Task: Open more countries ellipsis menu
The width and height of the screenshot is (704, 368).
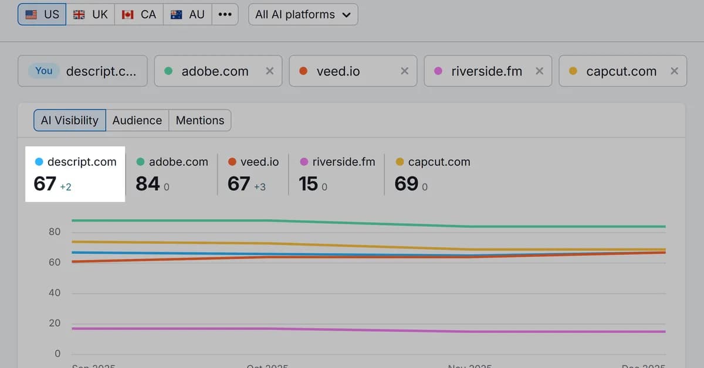Action: (x=225, y=15)
